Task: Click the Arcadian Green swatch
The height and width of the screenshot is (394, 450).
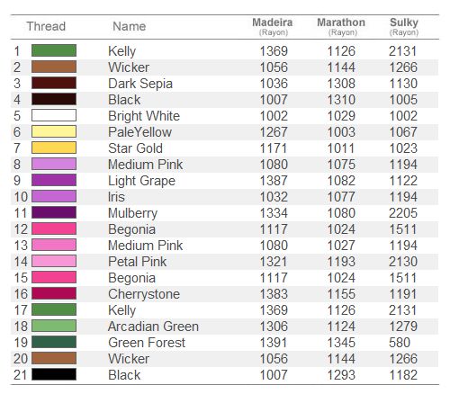Action: point(54,326)
